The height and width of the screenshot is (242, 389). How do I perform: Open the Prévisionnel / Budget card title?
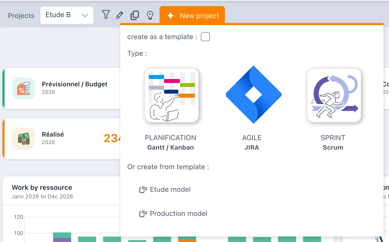coord(74,84)
